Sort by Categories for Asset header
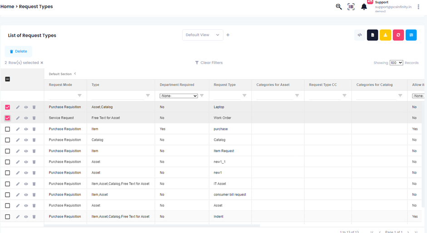427x233 pixels. click(273, 84)
